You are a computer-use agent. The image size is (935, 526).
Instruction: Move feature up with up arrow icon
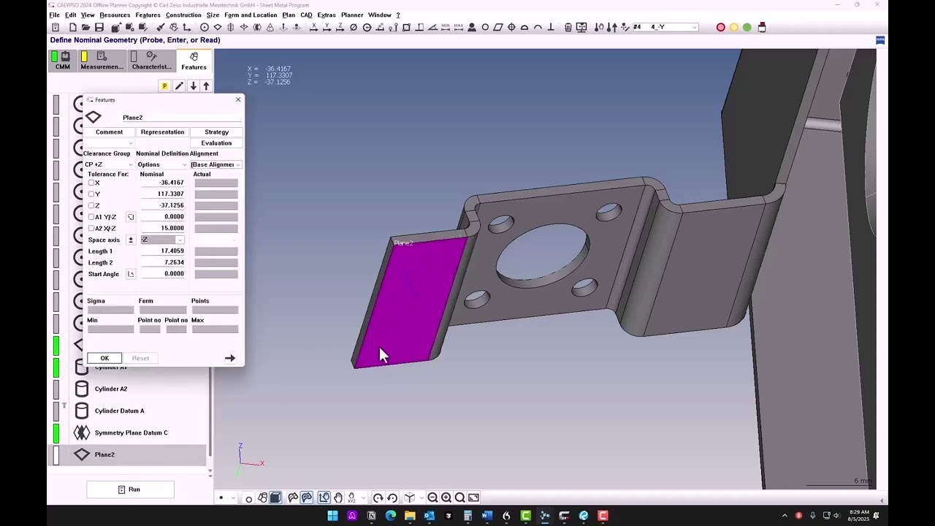pyautogui.click(x=206, y=86)
